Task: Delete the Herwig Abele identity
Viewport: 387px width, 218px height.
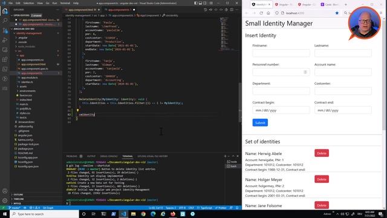Action: [322, 153]
